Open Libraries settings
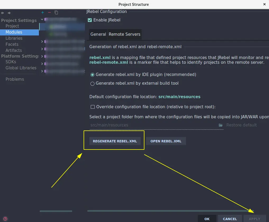This screenshot has height=222, width=269. (14, 38)
